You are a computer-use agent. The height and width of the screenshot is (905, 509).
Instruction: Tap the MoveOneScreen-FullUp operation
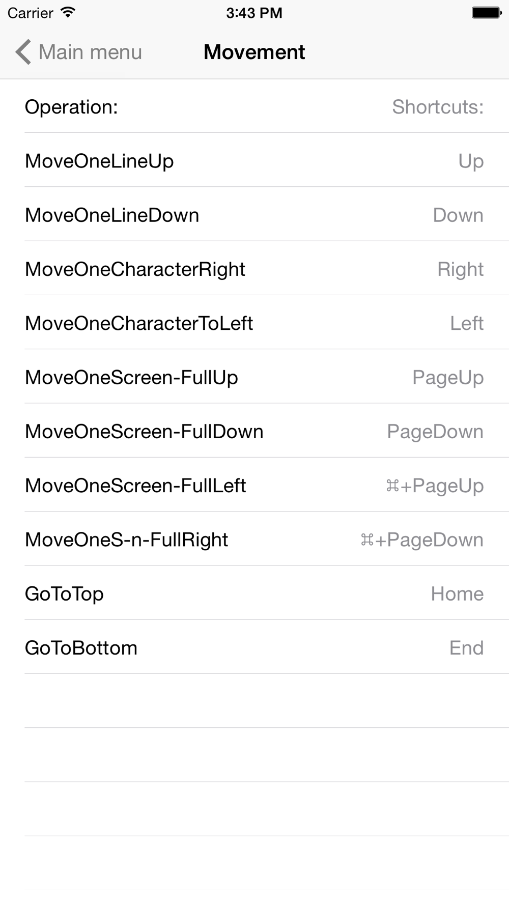click(x=254, y=377)
